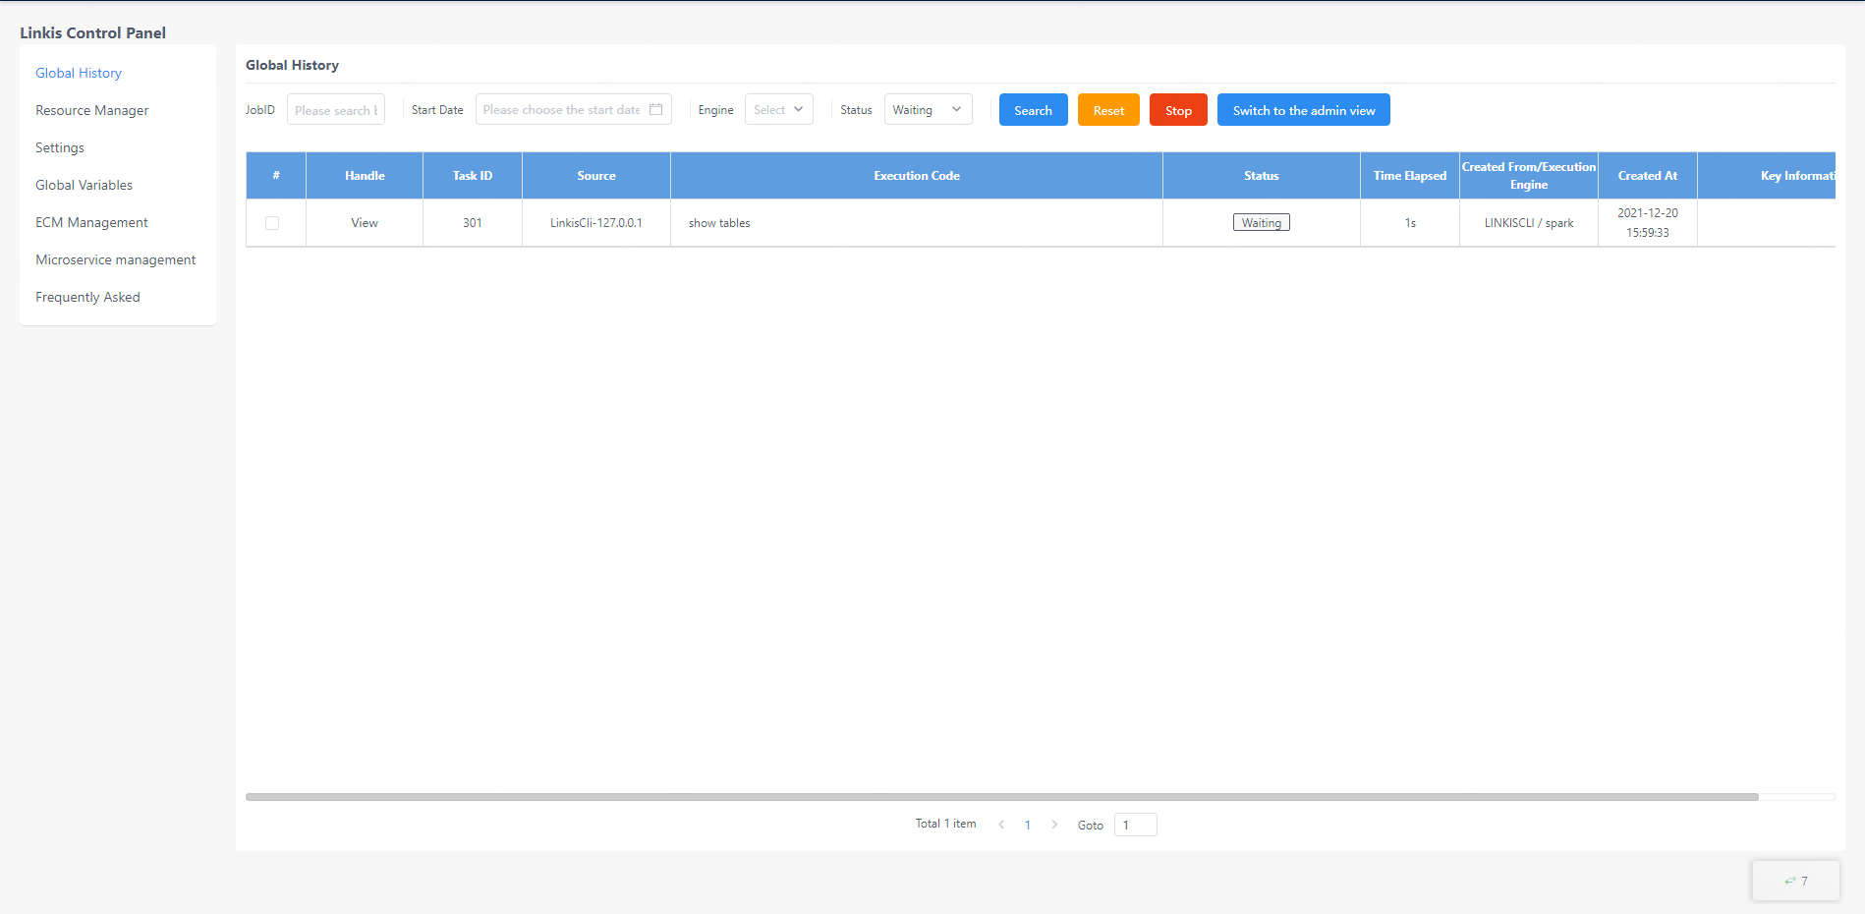The height and width of the screenshot is (914, 1865).
Task: Go to Settings in the sidebar
Action: pyautogui.click(x=60, y=147)
